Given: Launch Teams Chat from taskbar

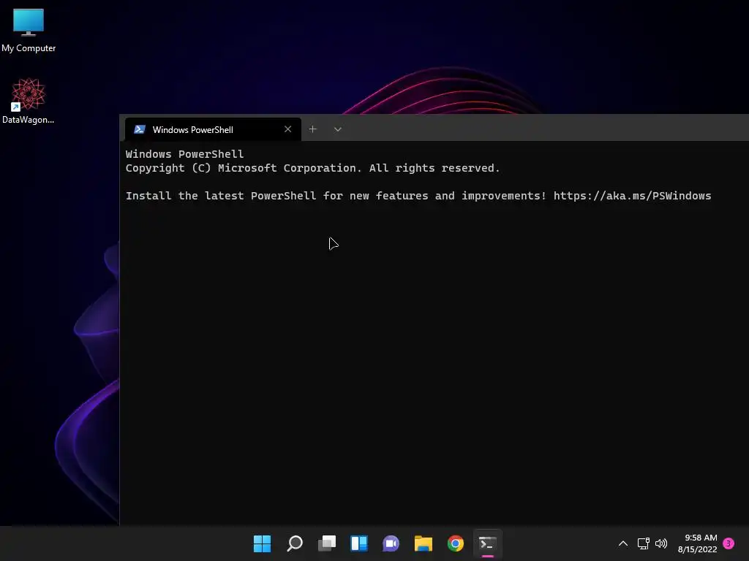Looking at the screenshot, I should pos(391,543).
